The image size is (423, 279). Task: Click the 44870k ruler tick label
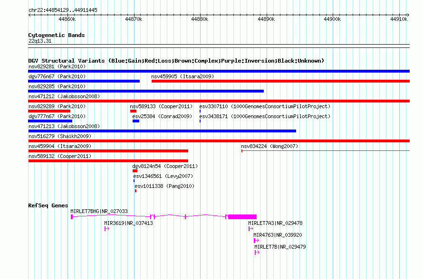[x=134, y=19]
